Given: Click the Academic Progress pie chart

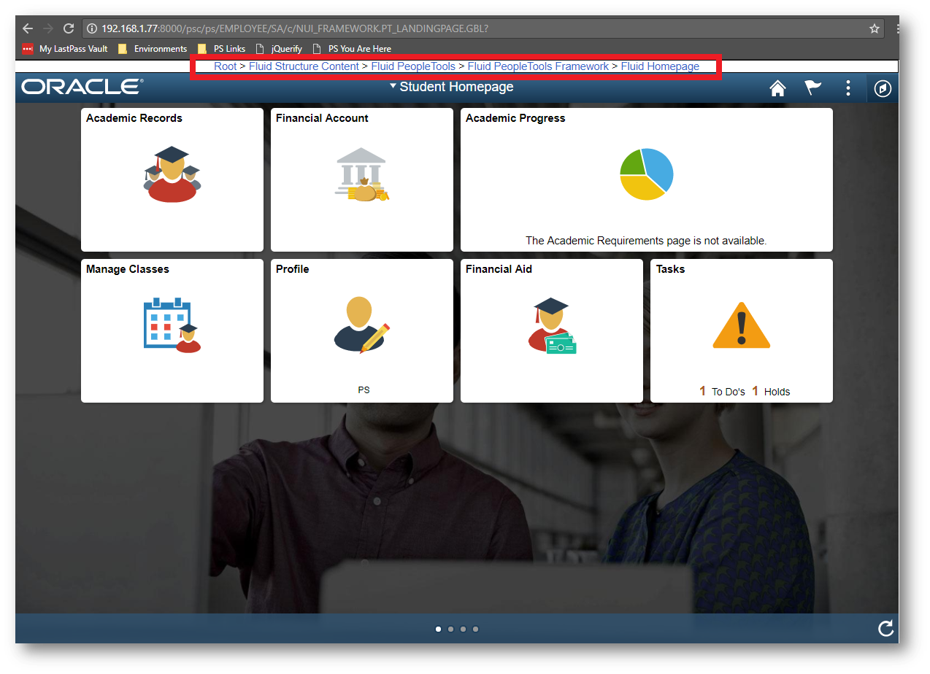Looking at the screenshot, I should [646, 174].
